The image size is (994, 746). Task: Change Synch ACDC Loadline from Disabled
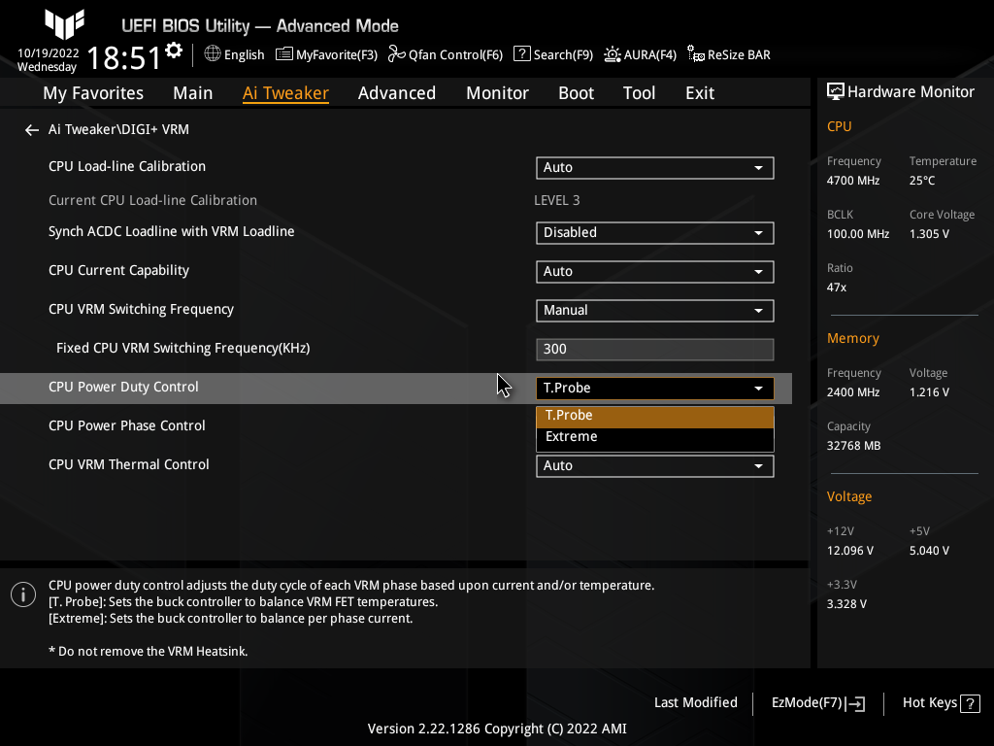click(x=654, y=232)
